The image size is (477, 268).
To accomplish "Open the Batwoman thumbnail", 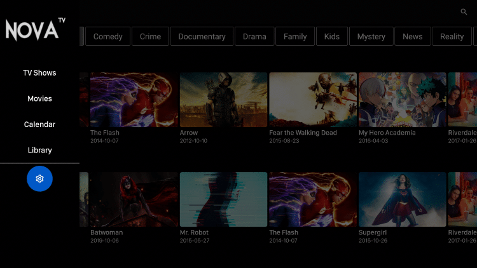I will (134, 199).
